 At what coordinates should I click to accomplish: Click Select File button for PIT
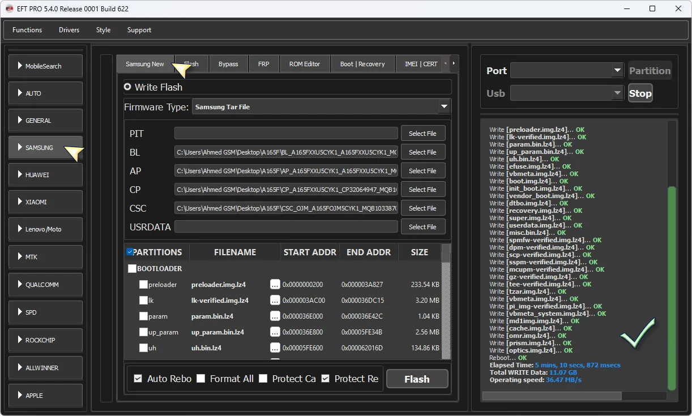[422, 134]
